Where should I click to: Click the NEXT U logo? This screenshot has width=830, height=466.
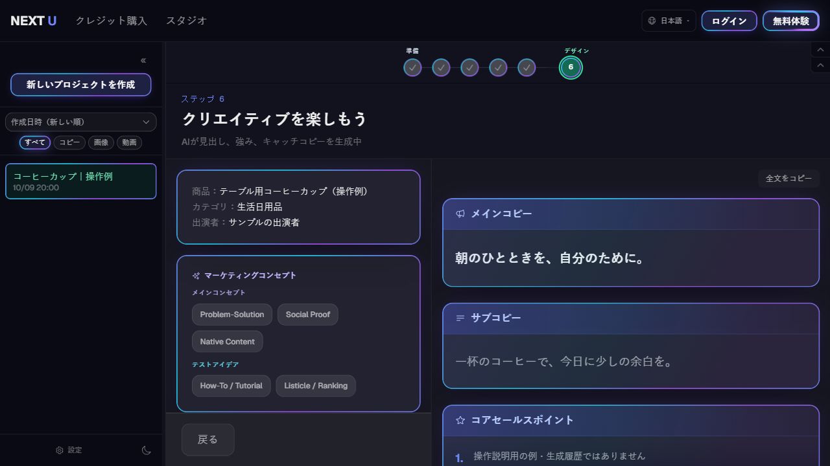(34, 21)
